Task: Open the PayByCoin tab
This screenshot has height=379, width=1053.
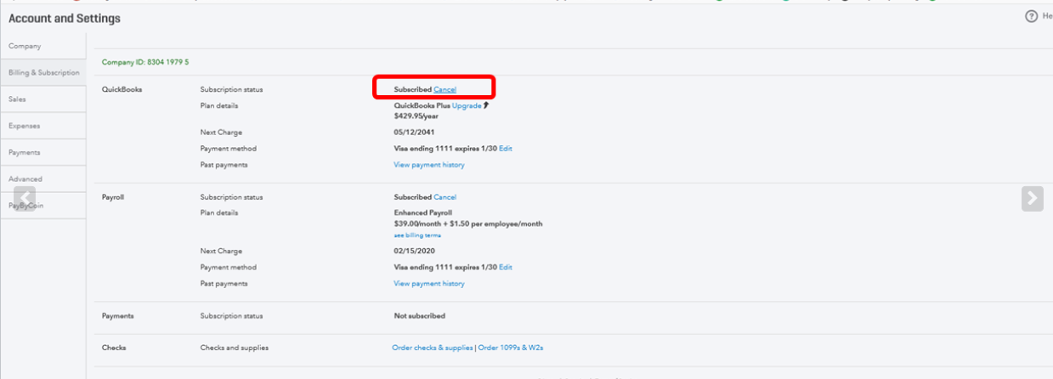Action: pos(42,206)
